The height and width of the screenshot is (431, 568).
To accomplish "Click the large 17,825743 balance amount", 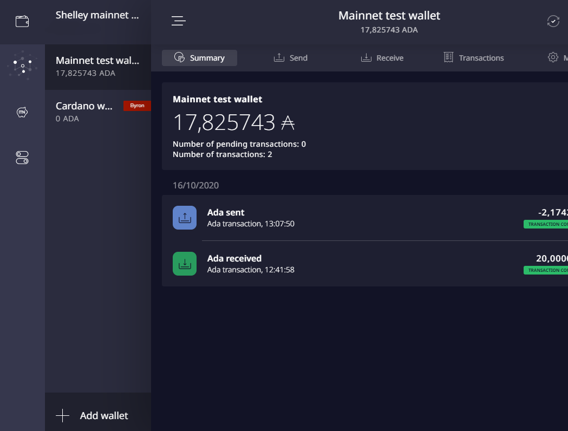I will click(234, 122).
